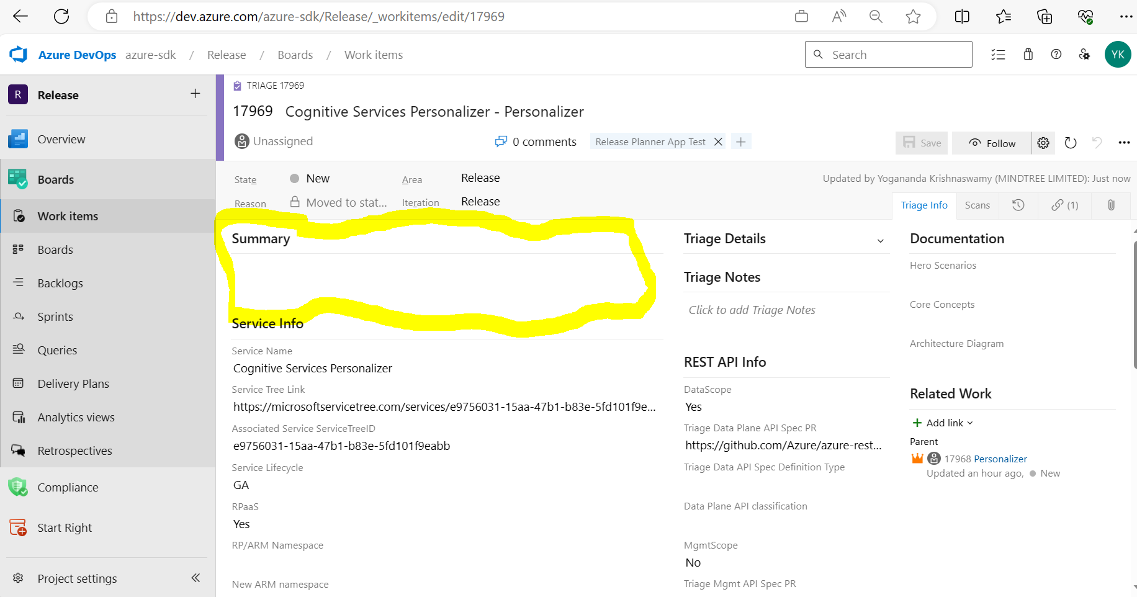This screenshot has width=1137, height=597.
Task: Open the work item attachments paperclip
Action: pos(1110,205)
